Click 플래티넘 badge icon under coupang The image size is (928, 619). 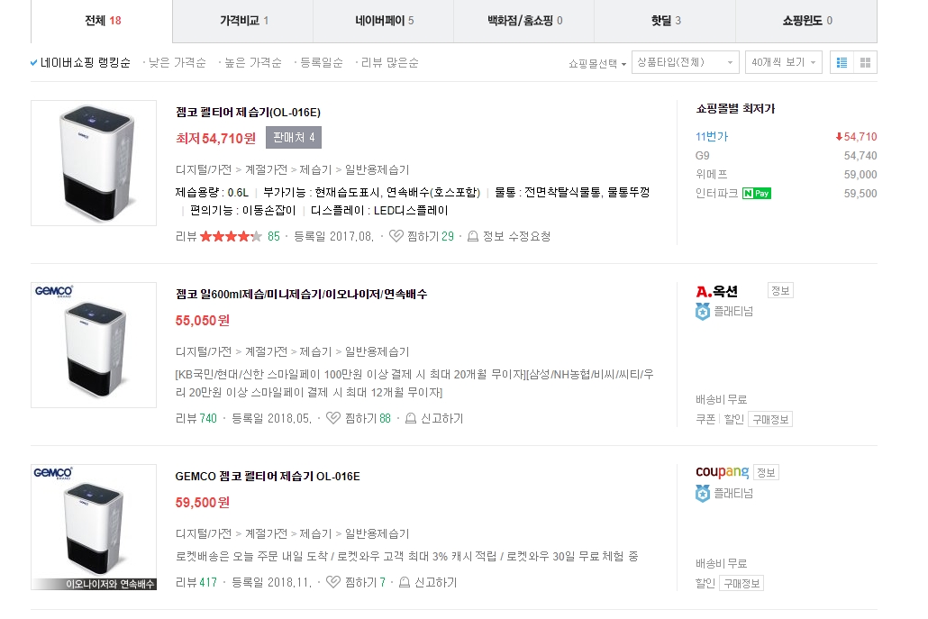[x=703, y=493]
